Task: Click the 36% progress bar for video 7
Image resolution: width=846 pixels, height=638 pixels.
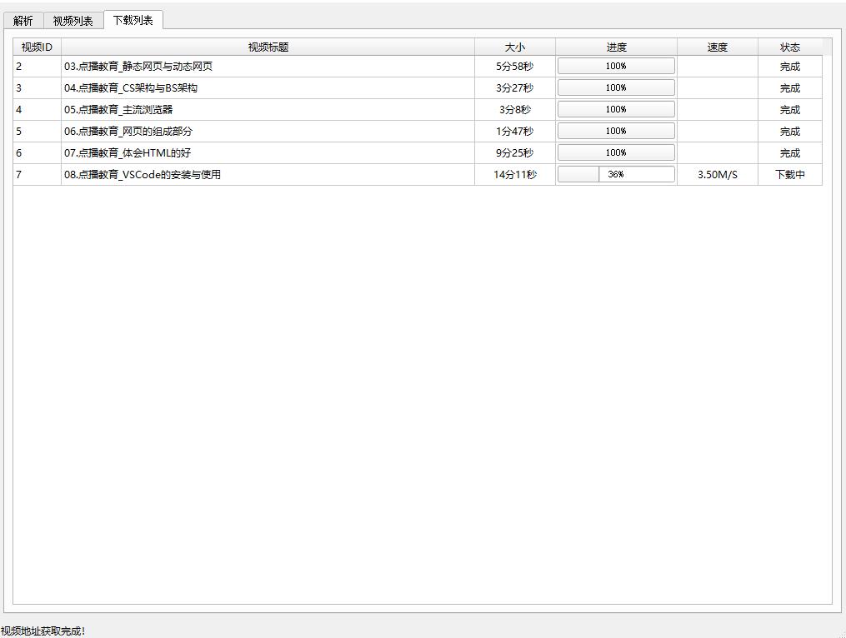Action: [616, 174]
